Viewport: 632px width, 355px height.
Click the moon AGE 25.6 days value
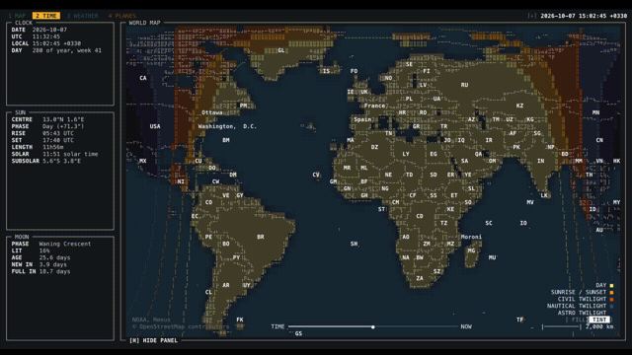point(55,257)
